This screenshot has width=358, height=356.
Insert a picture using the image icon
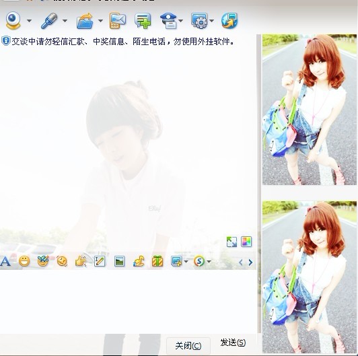click(119, 261)
